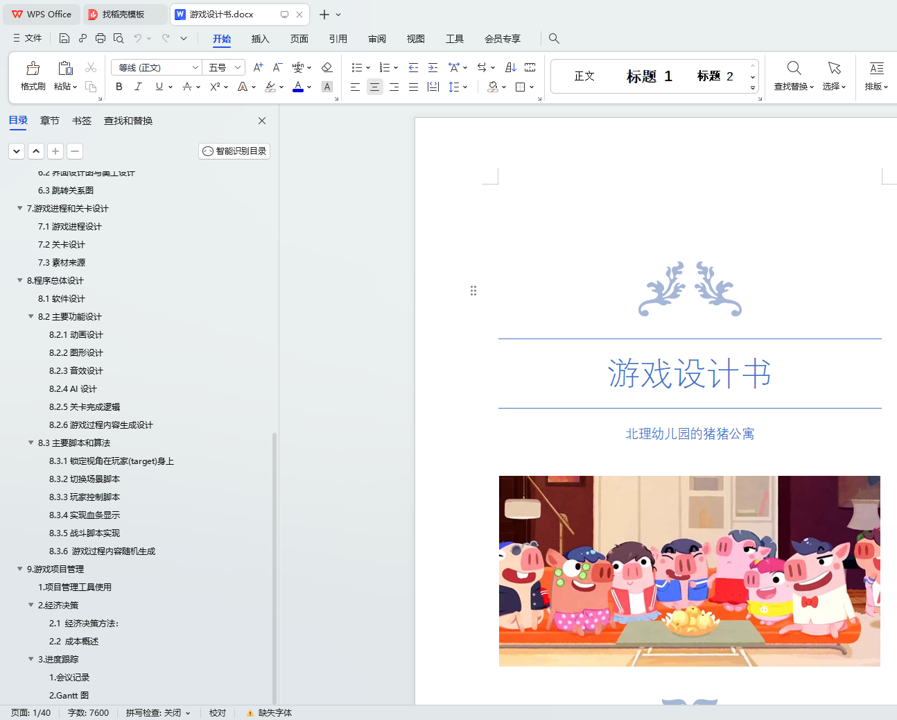The width and height of the screenshot is (897, 720).
Task: Click the Save icon in the quick toolbar
Action: pos(64,38)
